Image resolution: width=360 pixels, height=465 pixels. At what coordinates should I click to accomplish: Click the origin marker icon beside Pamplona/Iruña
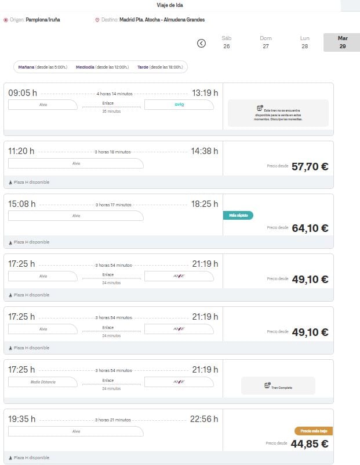pyautogui.click(x=6, y=20)
